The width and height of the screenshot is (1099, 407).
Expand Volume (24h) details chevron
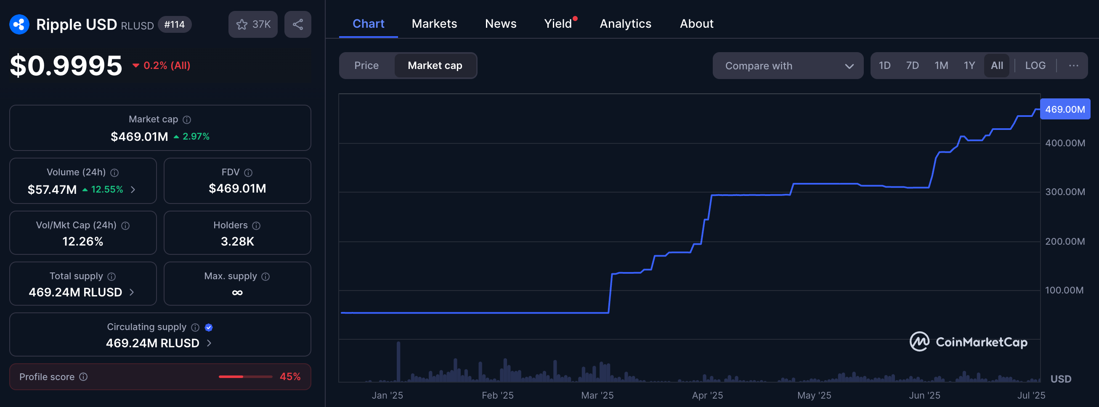pyautogui.click(x=133, y=190)
